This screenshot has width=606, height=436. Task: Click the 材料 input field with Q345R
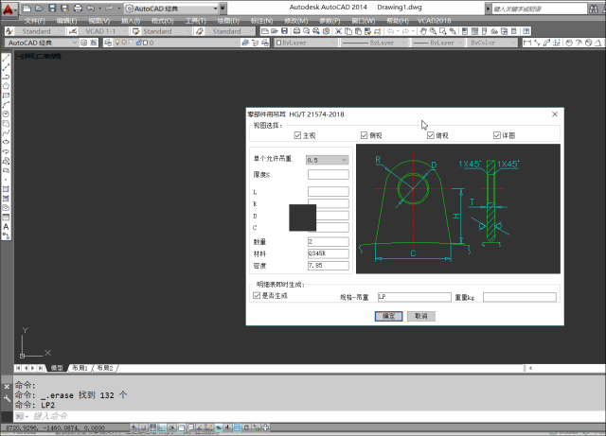[x=328, y=253]
